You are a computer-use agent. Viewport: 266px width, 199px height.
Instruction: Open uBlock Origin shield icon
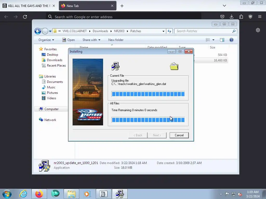[x=250, y=17]
